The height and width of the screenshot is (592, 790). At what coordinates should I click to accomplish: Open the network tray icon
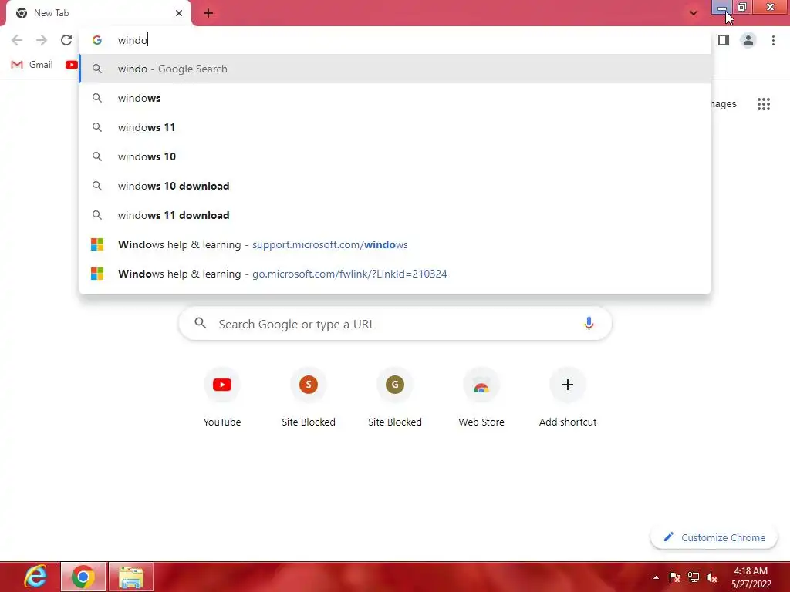(694, 577)
